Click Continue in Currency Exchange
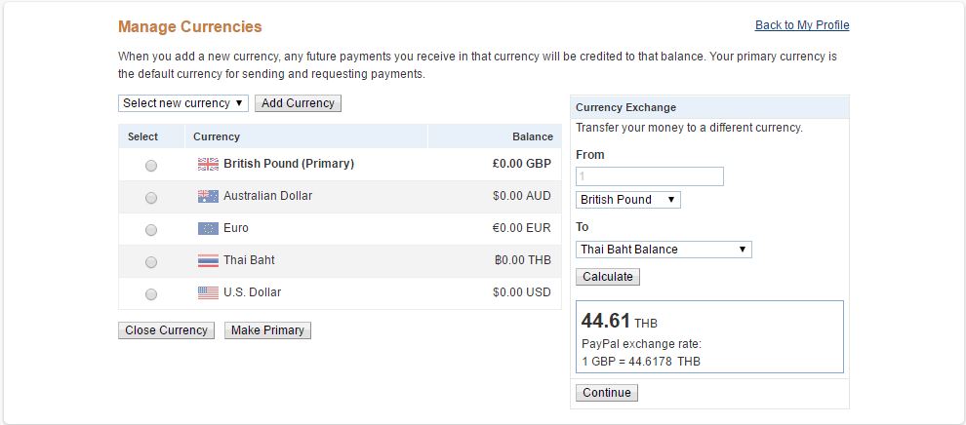Screen dimensions: 966x425 click(x=607, y=393)
